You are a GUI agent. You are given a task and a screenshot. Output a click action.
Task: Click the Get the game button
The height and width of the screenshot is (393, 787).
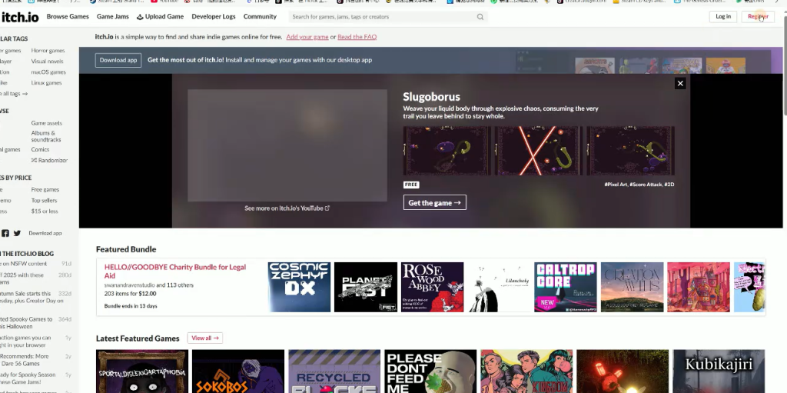click(434, 203)
